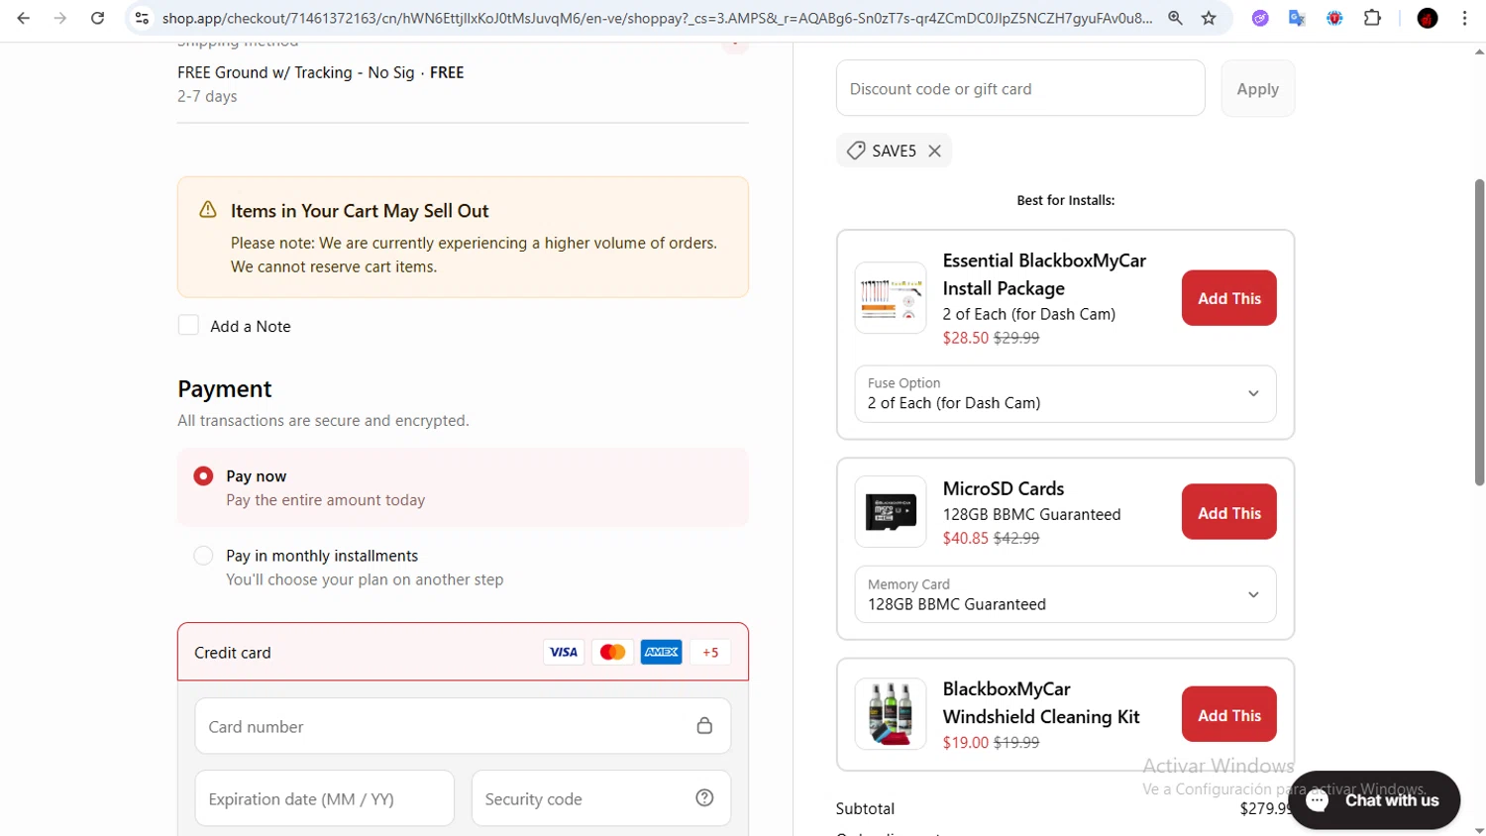Click the Mastercard logo
Screen dimensions: 1486x836
tap(612, 652)
